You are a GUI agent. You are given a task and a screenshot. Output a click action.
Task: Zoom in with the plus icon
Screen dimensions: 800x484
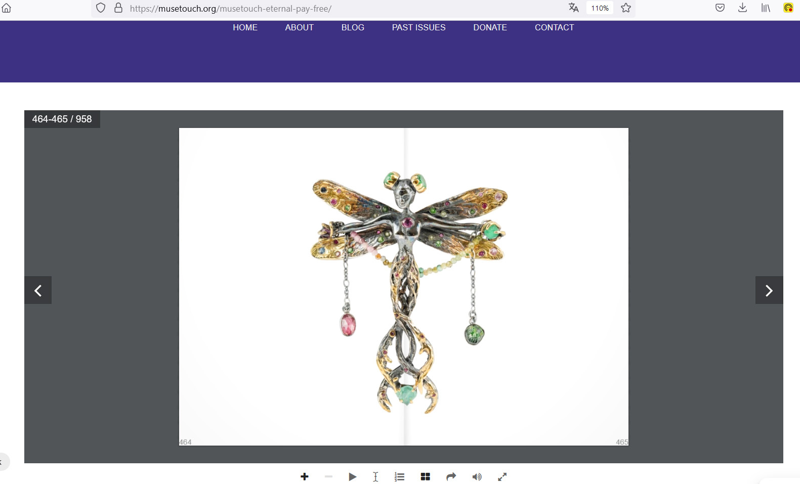[304, 476]
